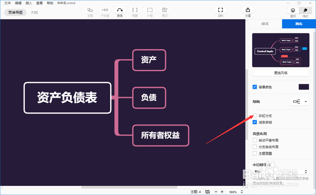The image size is (316, 195).
Task: Open the 图标 marker panel
Action: (x=293, y=12)
